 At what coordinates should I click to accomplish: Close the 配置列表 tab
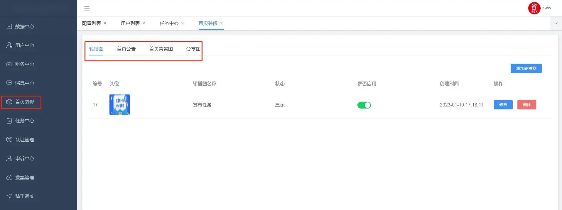click(x=105, y=23)
